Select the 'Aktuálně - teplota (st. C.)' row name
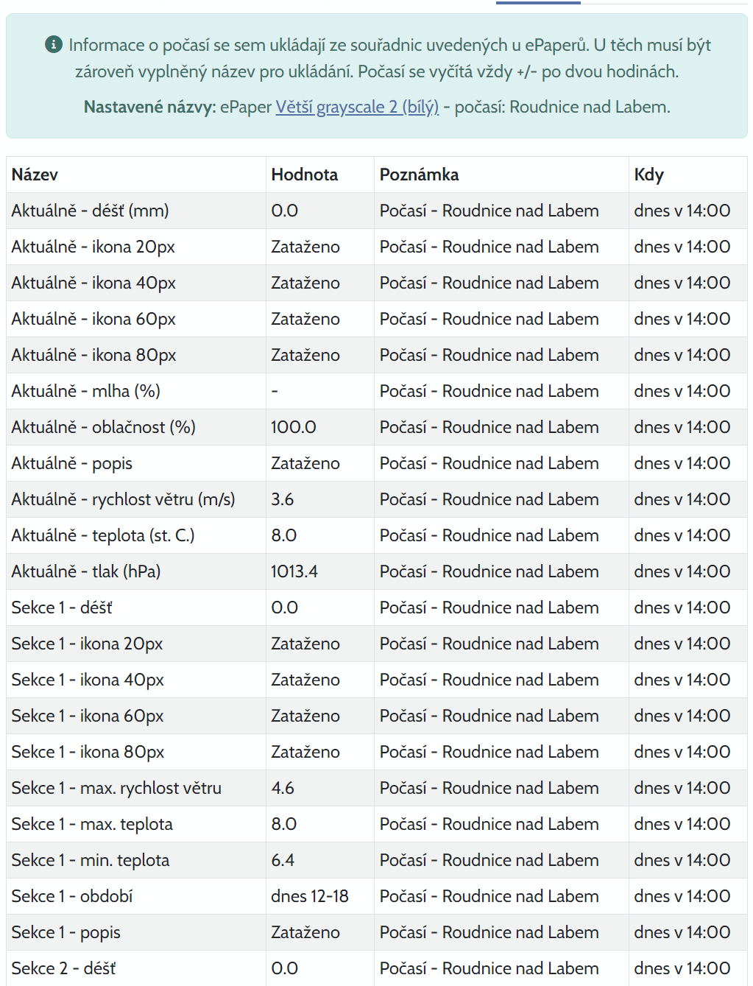The width and height of the screenshot is (753, 986). 103,535
